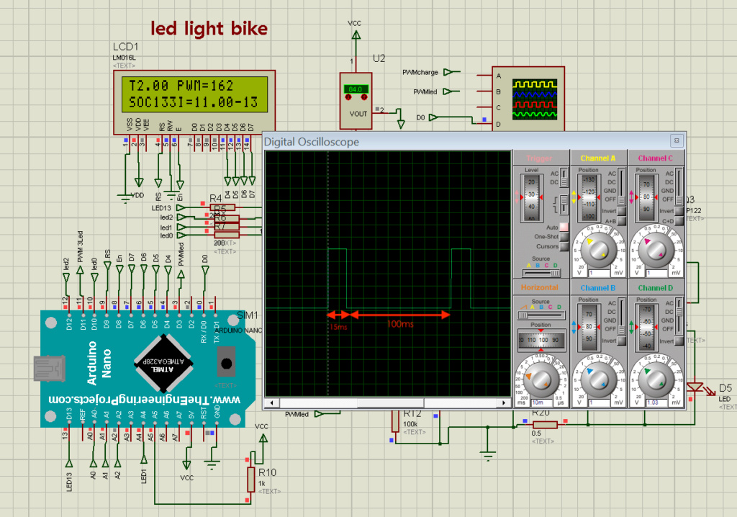Click the Trigger Source A-B-C-D slider
Screen dimensions: 737x517
[x=541, y=273]
